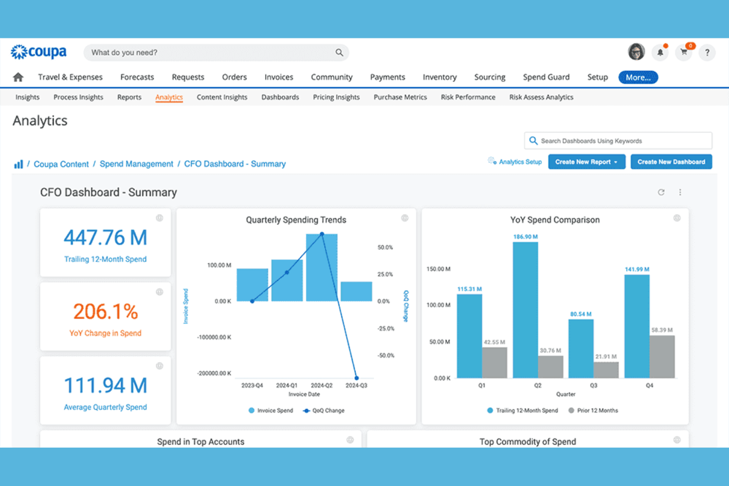This screenshot has height=486, width=729.
Task: Open the Payments menu
Action: point(388,77)
